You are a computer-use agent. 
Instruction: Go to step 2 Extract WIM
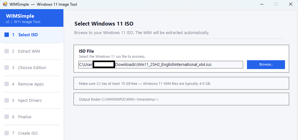pos(29,51)
